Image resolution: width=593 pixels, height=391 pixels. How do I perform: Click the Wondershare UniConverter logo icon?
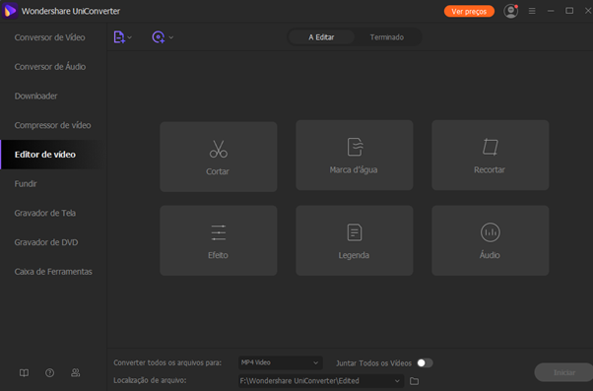(x=10, y=11)
